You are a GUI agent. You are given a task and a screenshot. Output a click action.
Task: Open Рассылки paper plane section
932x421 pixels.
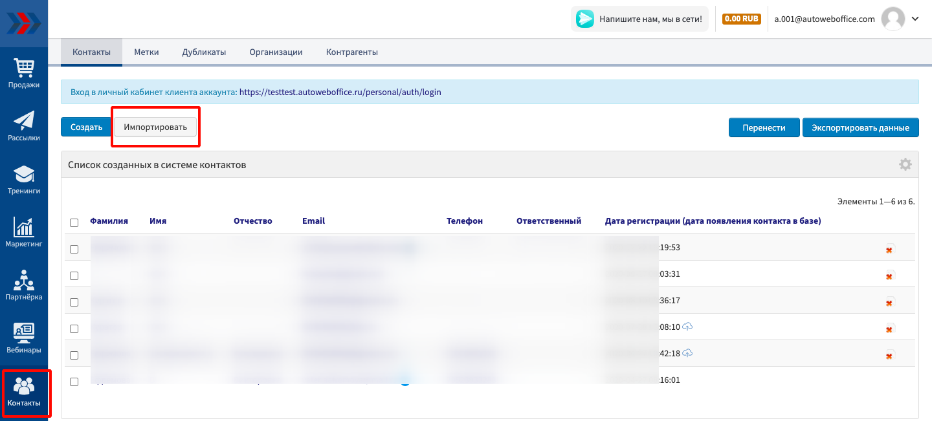point(24,126)
